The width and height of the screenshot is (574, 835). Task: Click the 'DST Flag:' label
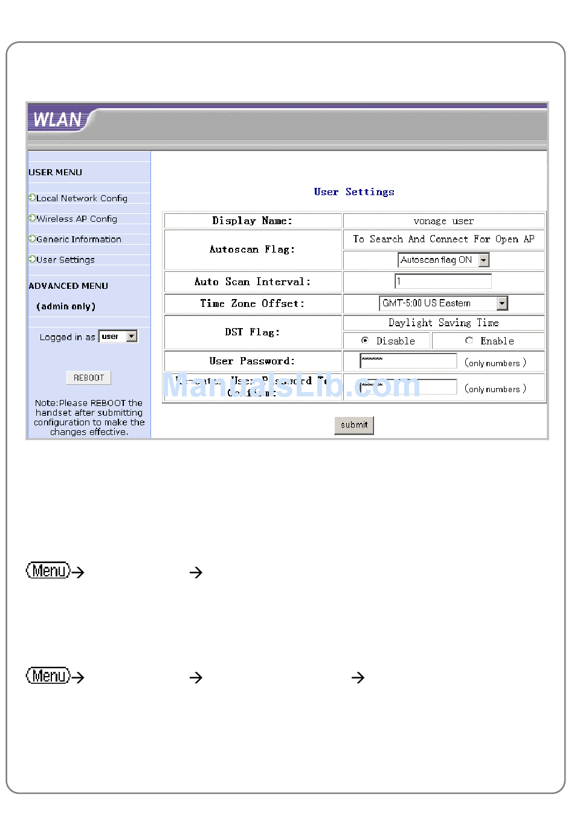pyautogui.click(x=253, y=332)
